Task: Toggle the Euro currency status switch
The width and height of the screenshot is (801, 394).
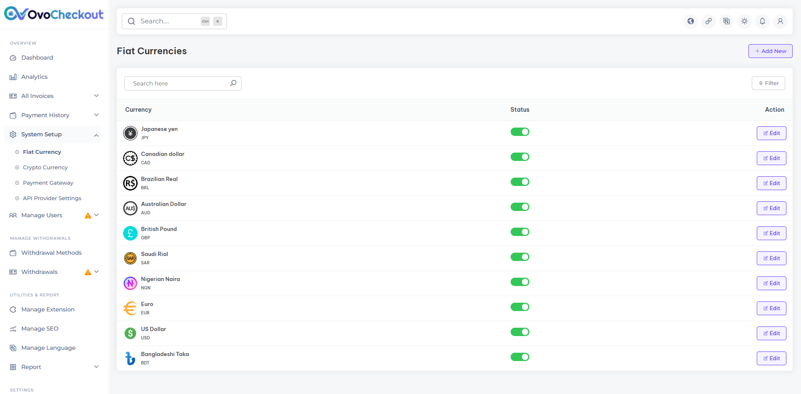Action: (x=520, y=307)
